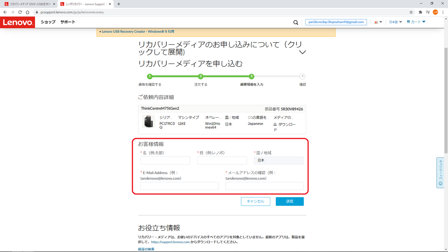Open the フィードバック side tab

pos(440,173)
